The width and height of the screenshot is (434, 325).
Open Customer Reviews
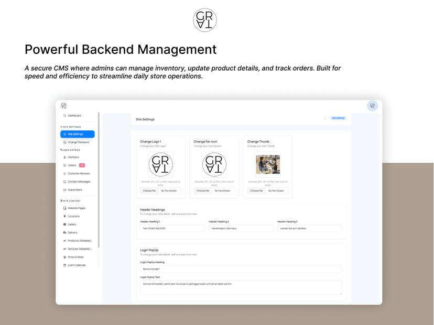point(79,174)
